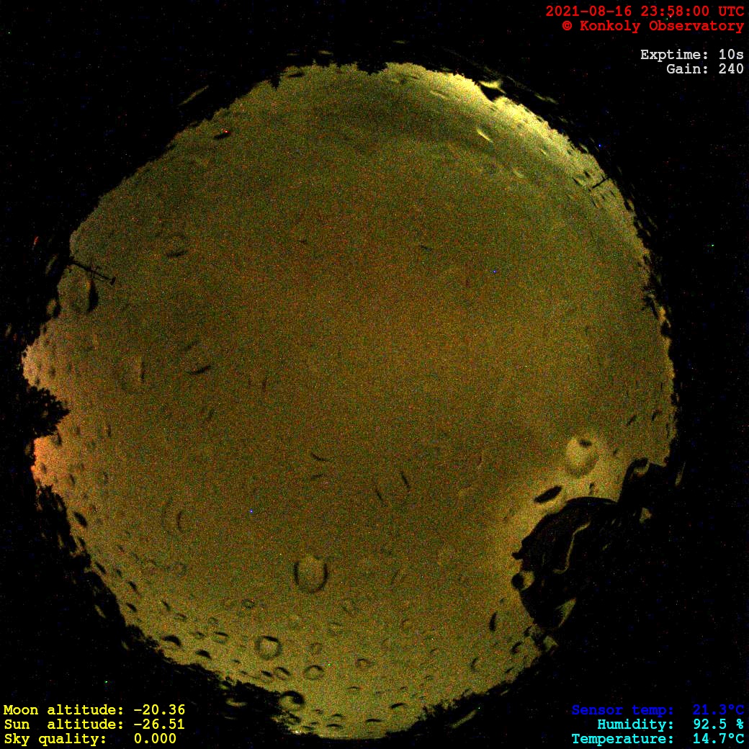Screen dimensions: 749x749
Task: Click the Sensor temp 21.3°C reading
Action: click(658, 710)
